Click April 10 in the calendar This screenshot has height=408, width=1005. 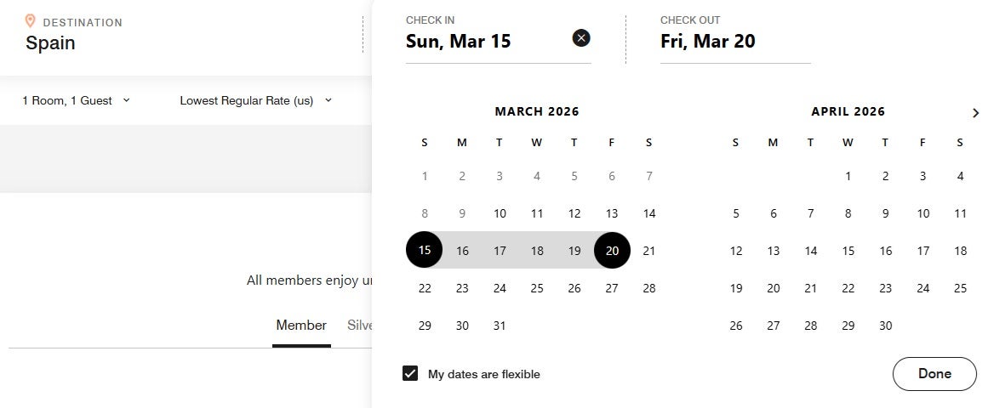(x=922, y=213)
